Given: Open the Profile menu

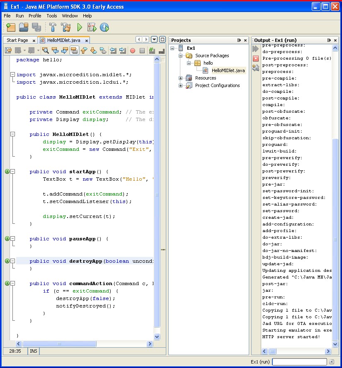Looking at the screenshot, I should coord(35,16).
